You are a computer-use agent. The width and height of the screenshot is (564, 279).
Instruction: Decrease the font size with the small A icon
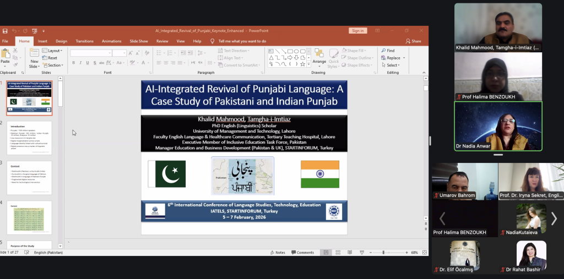coord(138,53)
